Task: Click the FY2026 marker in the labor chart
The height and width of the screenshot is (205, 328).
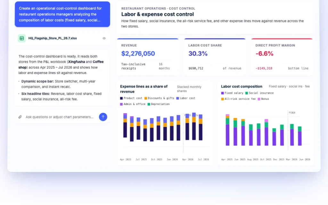Action: (x=292, y=113)
